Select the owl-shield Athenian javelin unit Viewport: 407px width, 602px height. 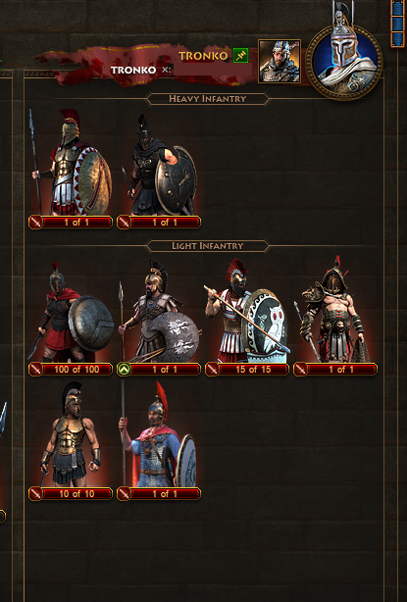pos(247,311)
